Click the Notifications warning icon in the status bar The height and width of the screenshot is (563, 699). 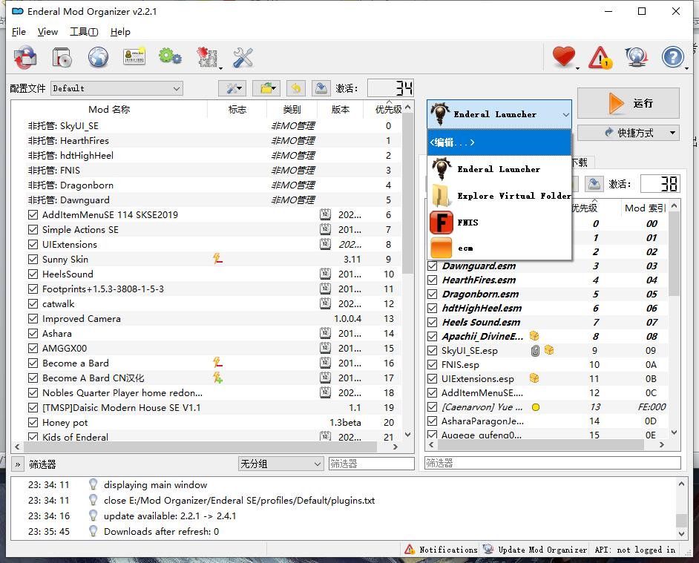coord(410,549)
